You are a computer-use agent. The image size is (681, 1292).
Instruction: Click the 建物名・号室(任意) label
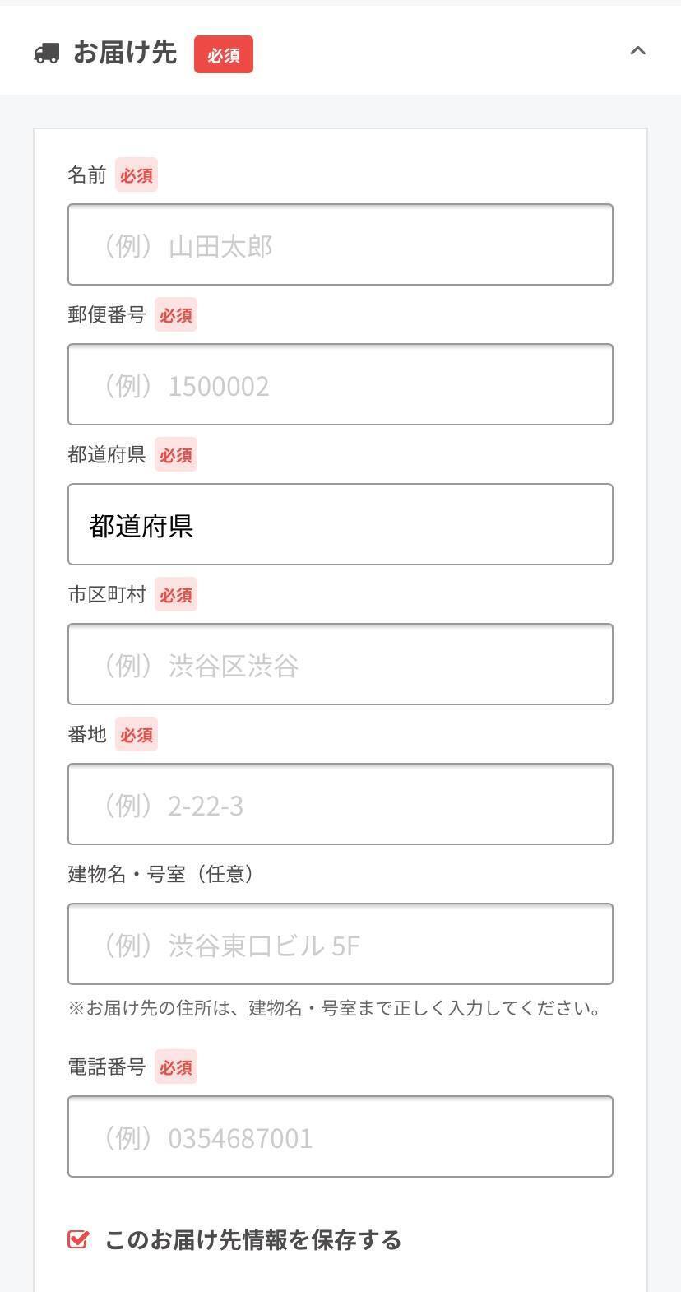coord(160,874)
